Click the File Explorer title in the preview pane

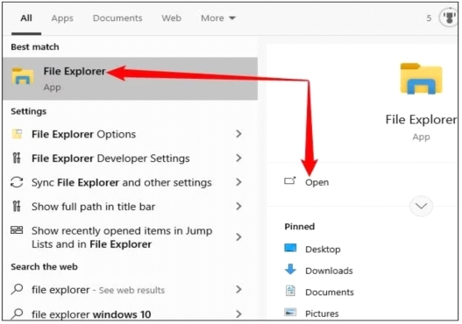click(422, 120)
